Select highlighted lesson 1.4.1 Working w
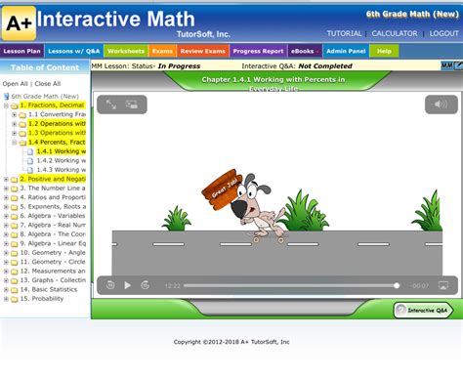 (62, 151)
